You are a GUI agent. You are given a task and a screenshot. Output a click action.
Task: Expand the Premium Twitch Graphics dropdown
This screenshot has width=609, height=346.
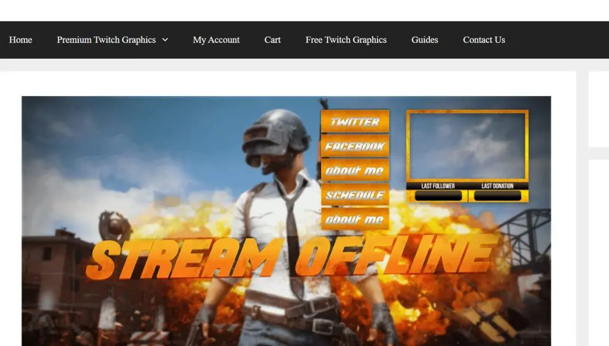(x=107, y=40)
